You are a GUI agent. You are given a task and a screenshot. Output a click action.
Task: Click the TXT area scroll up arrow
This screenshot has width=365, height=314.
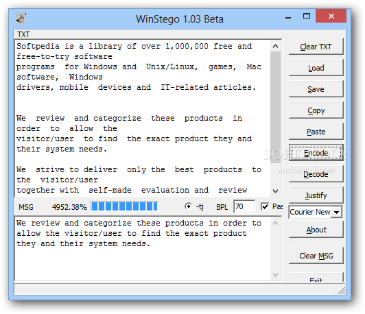point(275,47)
